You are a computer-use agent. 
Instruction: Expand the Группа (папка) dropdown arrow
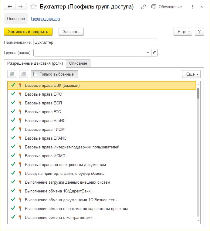click(x=148, y=53)
